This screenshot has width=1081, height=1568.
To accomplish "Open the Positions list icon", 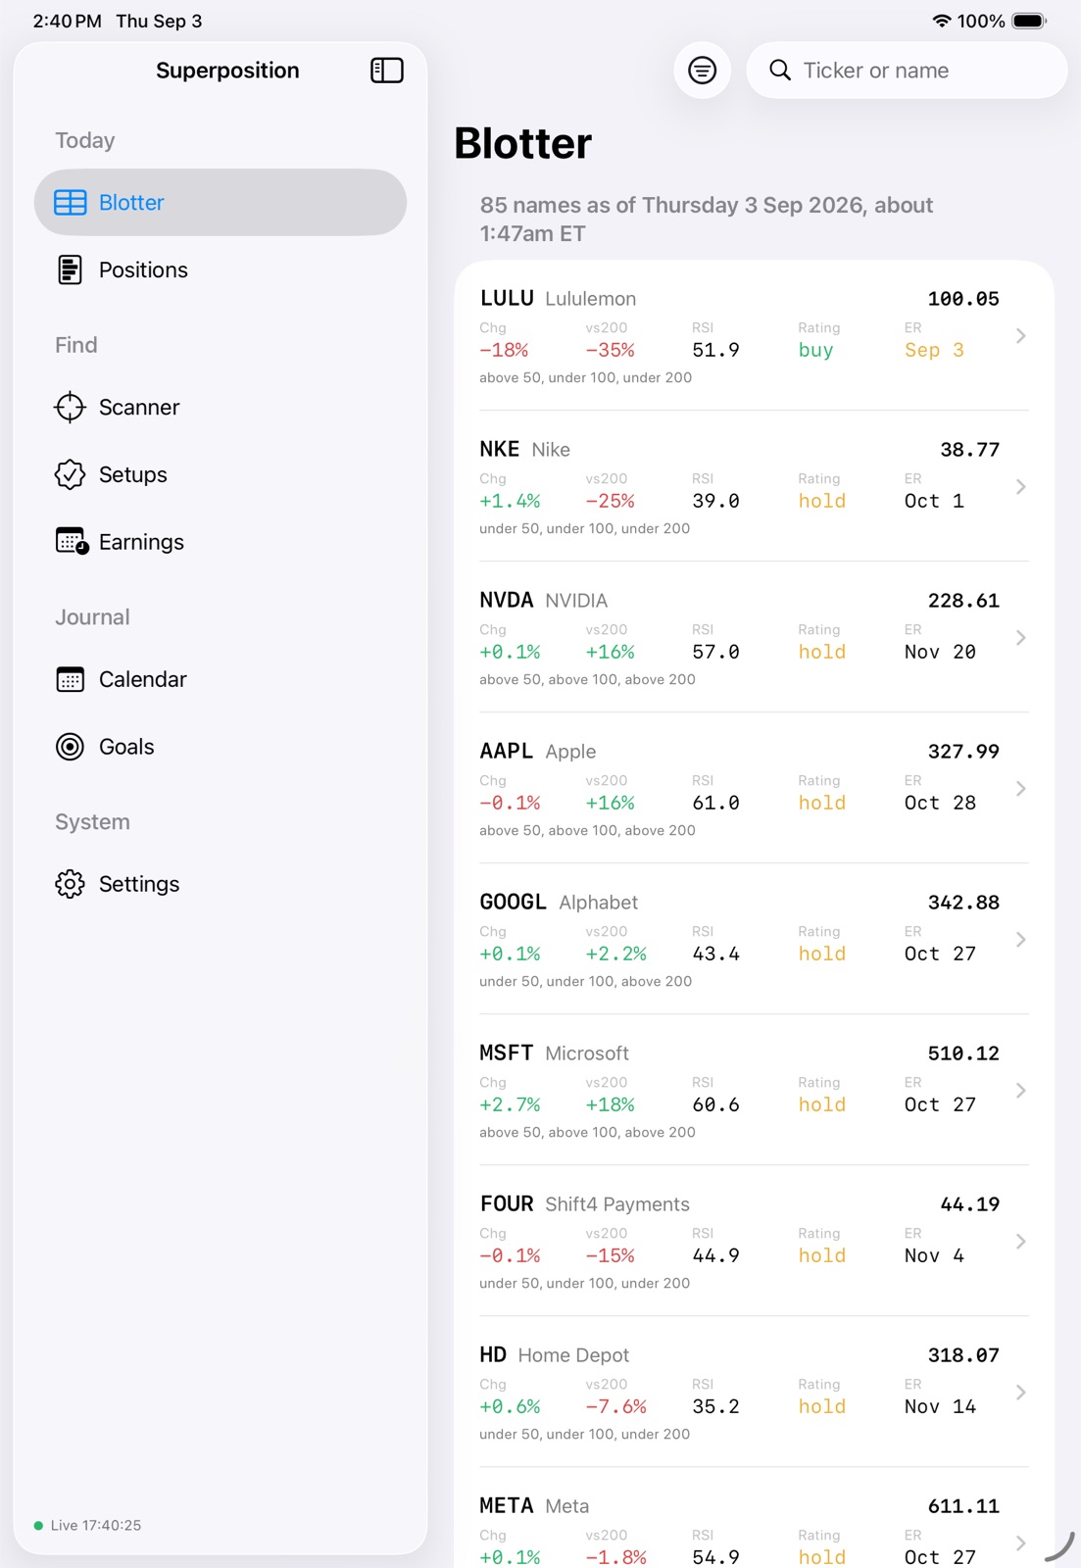I will tap(70, 269).
